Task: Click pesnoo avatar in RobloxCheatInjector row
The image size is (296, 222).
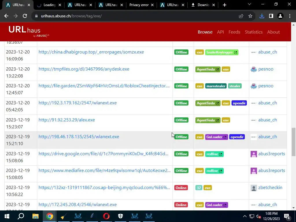Action: pyautogui.click(x=254, y=86)
